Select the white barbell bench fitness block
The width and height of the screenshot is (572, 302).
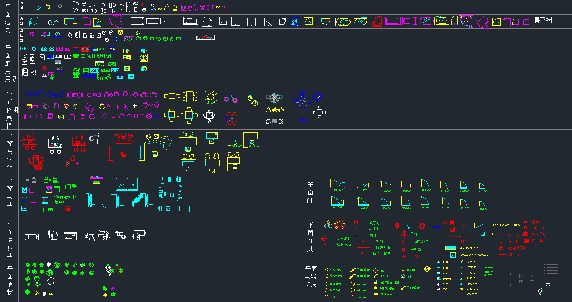[x=32, y=237]
